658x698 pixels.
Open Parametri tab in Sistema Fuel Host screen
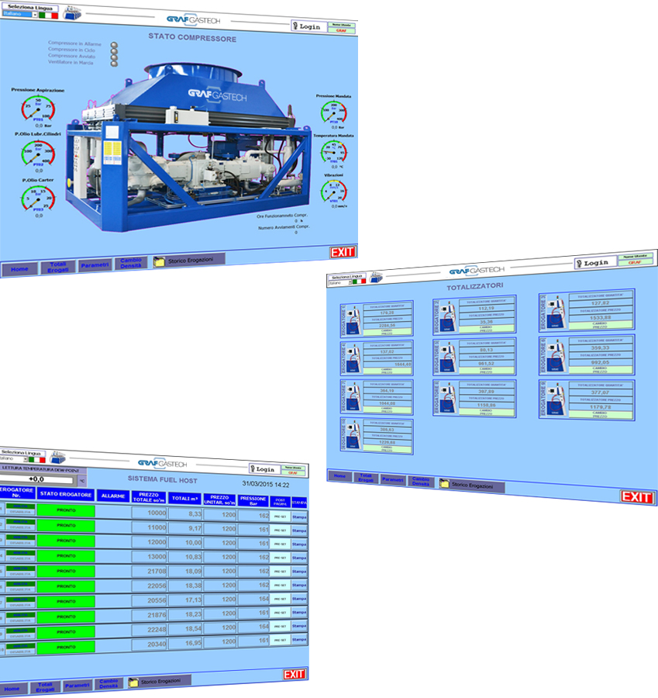(77, 686)
